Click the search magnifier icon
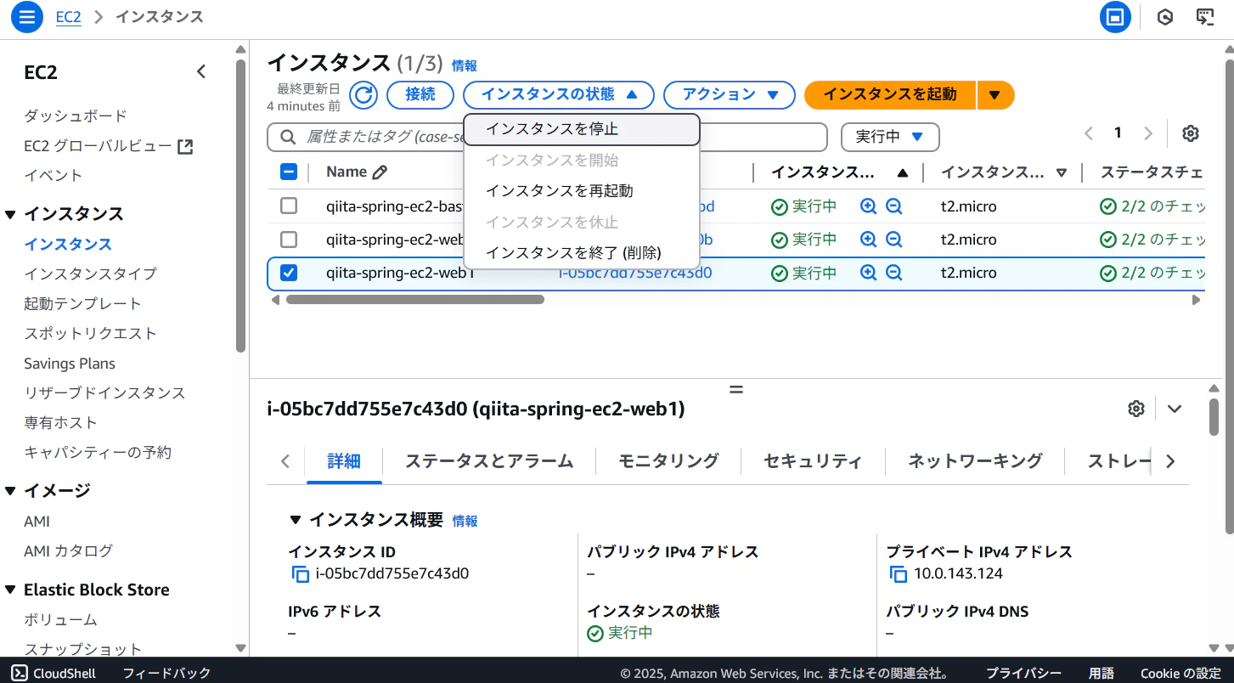 [x=289, y=137]
